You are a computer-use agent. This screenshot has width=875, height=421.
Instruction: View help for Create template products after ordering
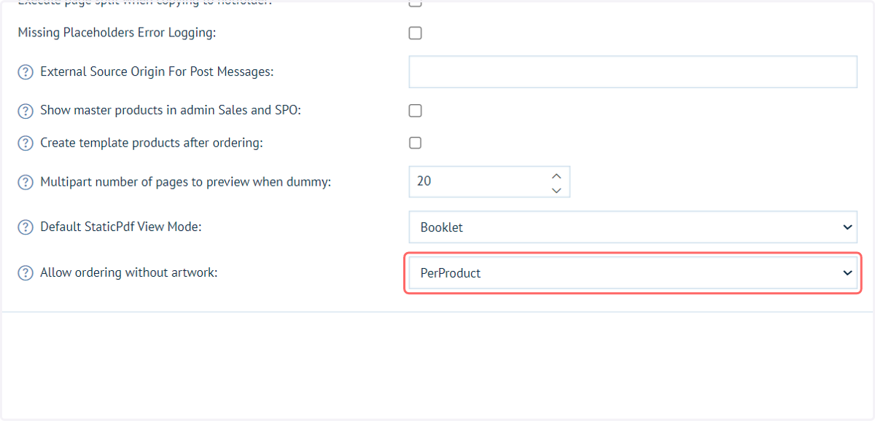26,143
